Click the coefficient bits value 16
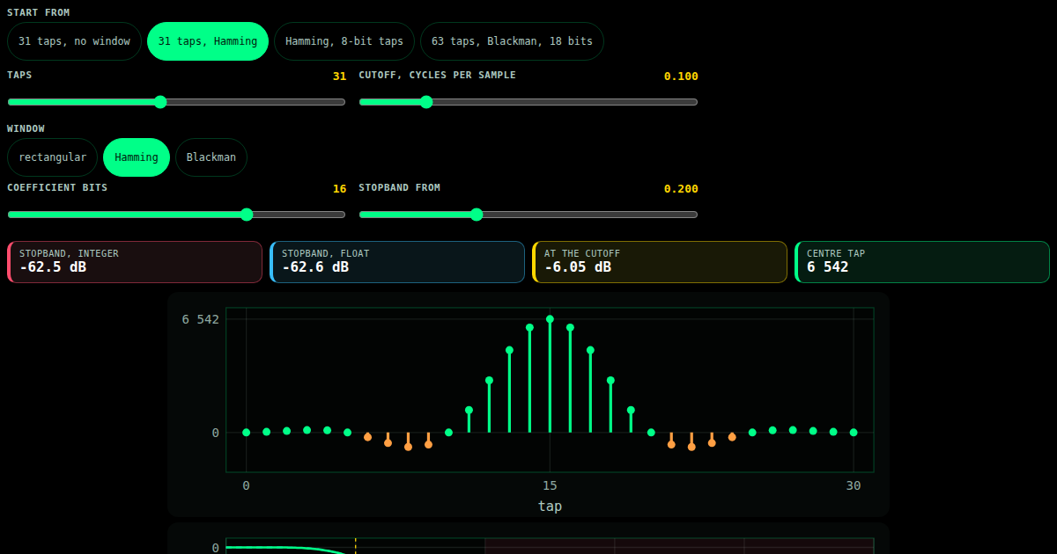This screenshot has height=554, width=1057. click(339, 189)
